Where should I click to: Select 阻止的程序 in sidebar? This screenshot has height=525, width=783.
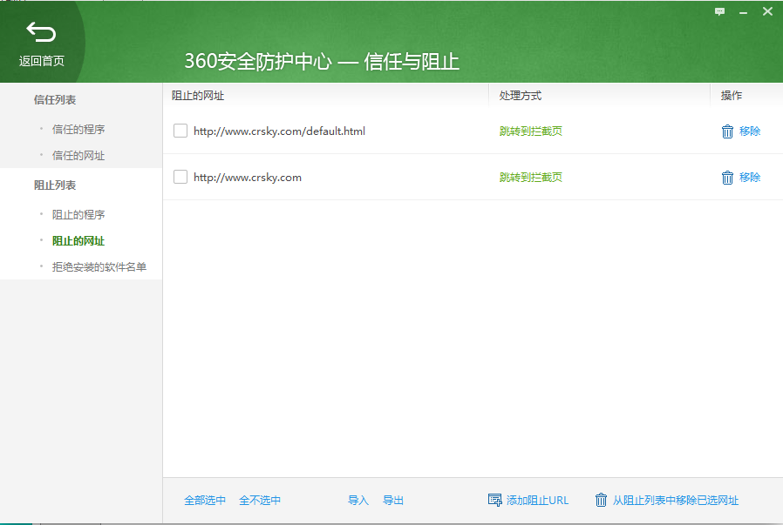78,215
